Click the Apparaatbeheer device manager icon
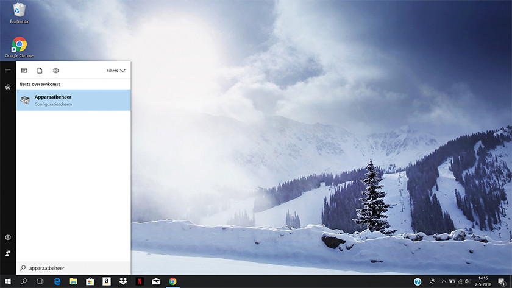The height and width of the screenshot is (288, 512). pos(25,100)
